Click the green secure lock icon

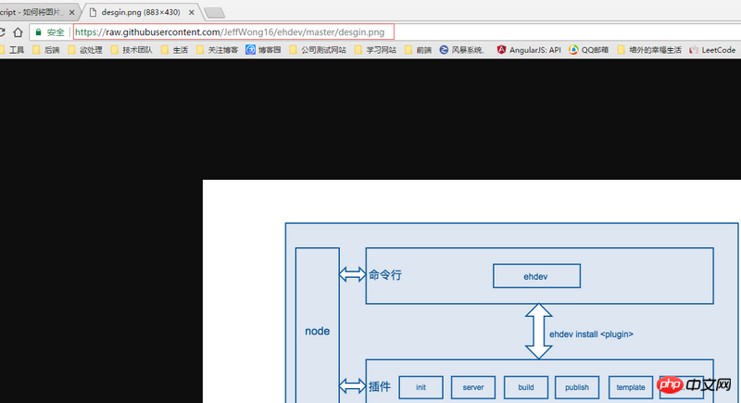(x=39, y=32)
